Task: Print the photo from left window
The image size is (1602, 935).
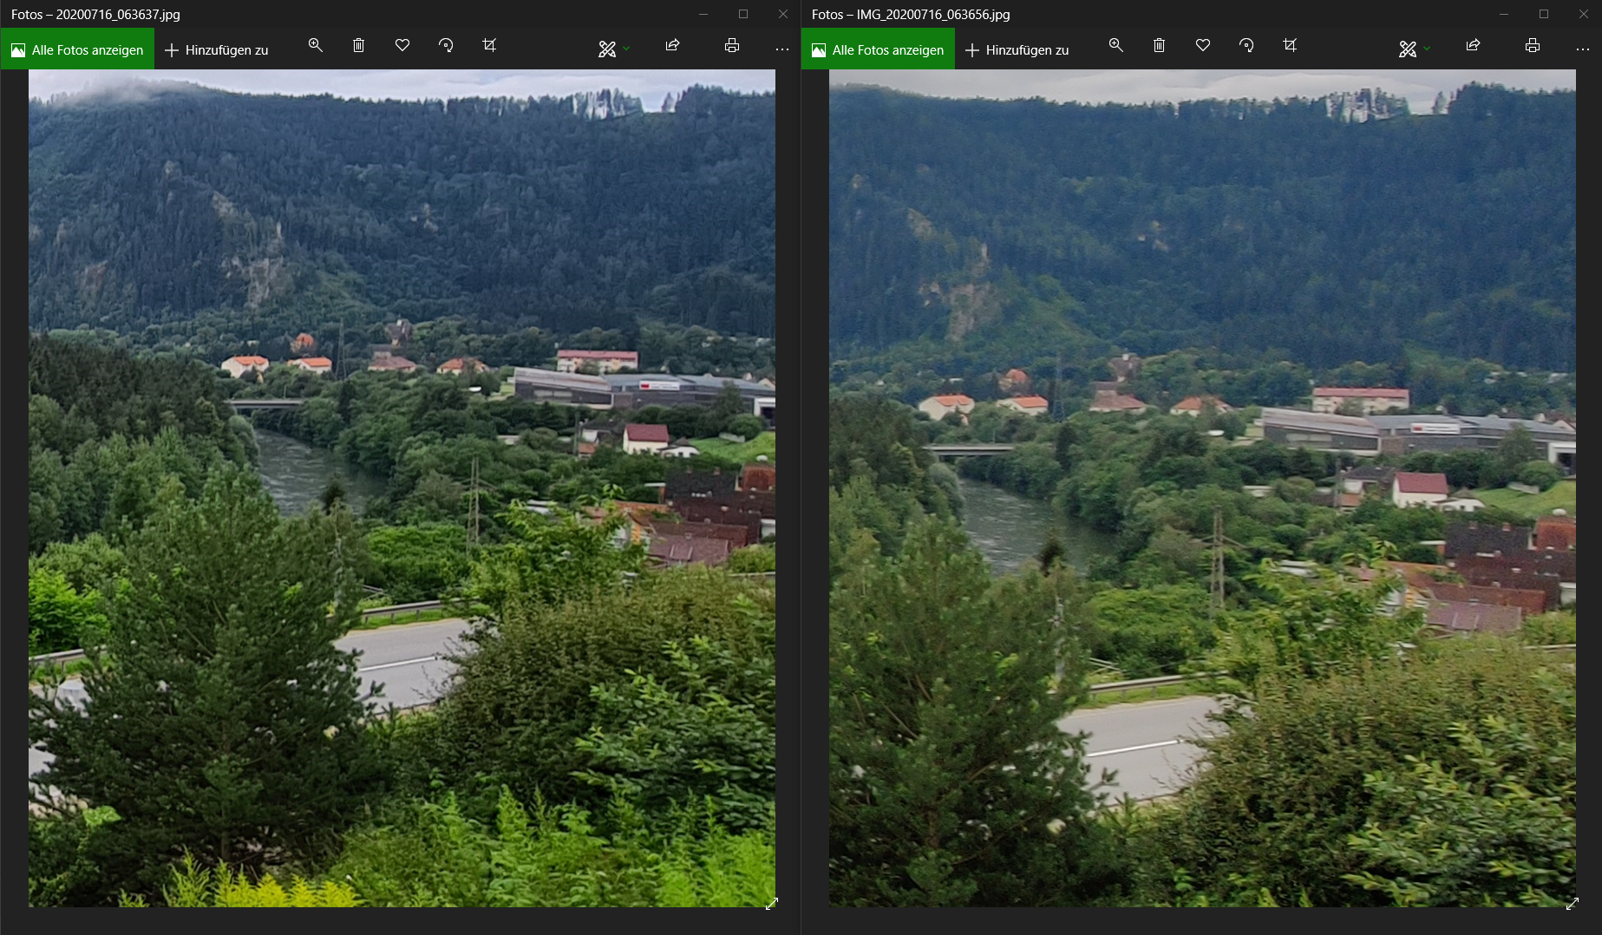Action: (732, 45)
